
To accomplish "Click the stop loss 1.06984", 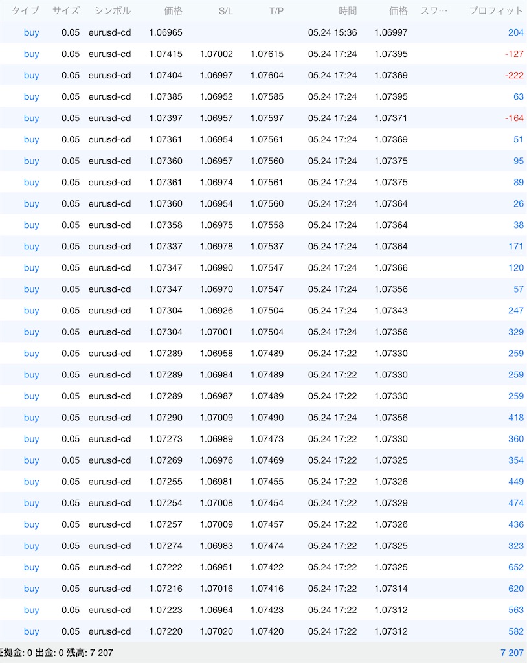I will click(216, 375).
